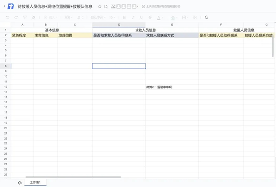
Task: Click the last-modified status text
Action: coord(163,6)
